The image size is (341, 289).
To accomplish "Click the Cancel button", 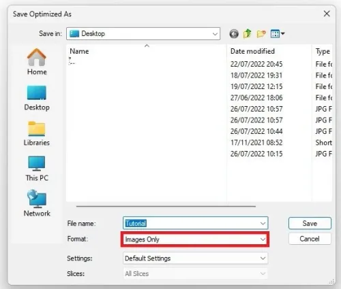I will (x=310, y=239).
